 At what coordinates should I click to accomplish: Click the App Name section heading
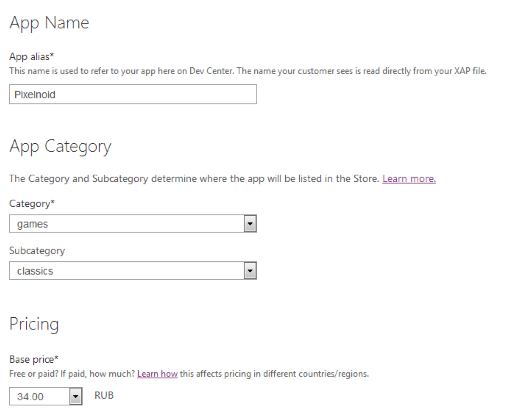click(x=49, y=23)
